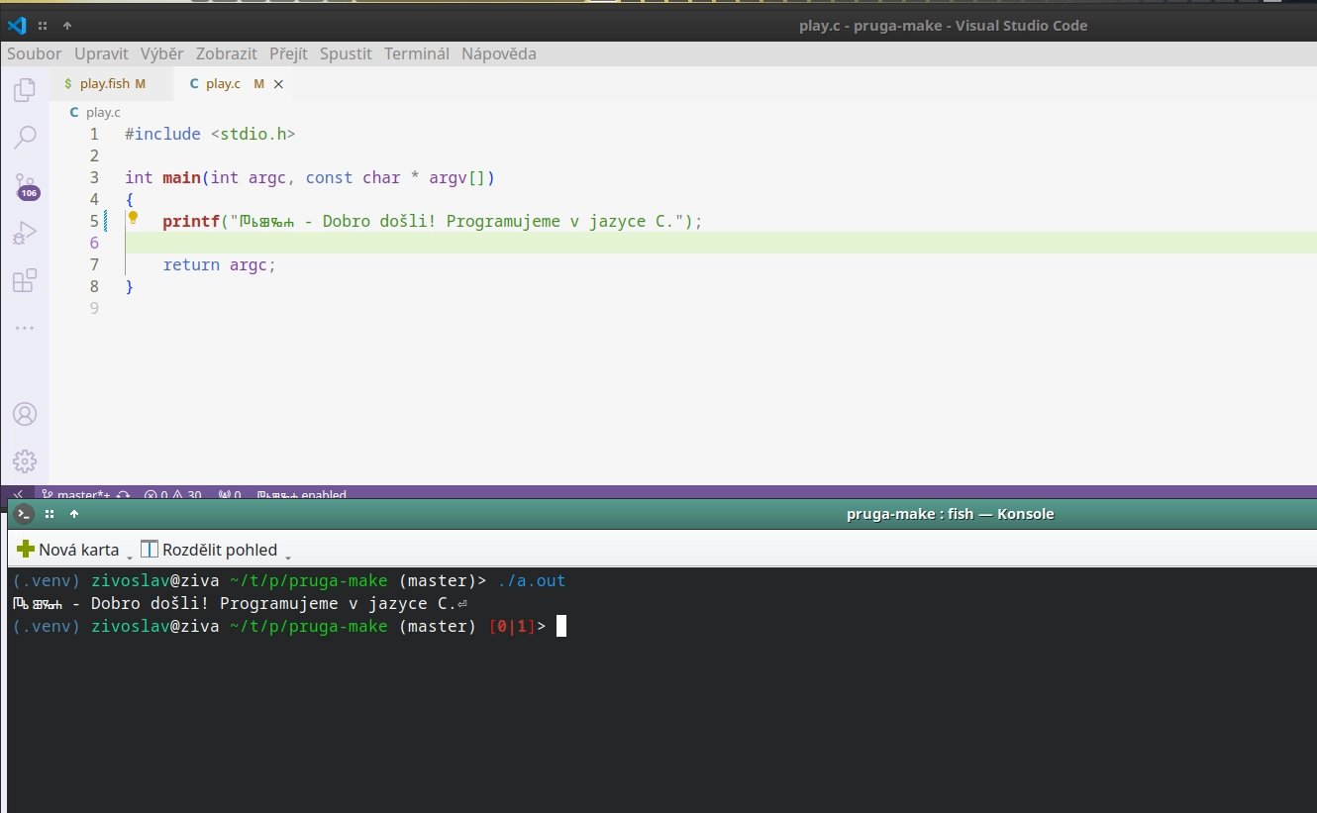Click the Rozdělit pohled button
This screenshot has height=813, width=1317.
pyautogui.click(x=209, y=550)
